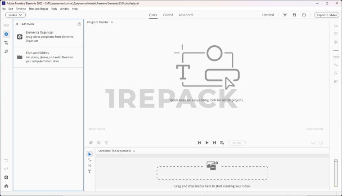This screenshot has width=342, height=196.
Task: Click the Save project disk icon
Action: click(x=294, y=15)
